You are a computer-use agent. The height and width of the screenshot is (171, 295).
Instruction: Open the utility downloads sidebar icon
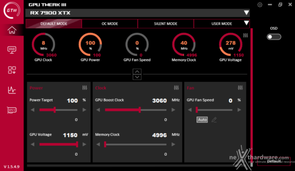point(12,70)
